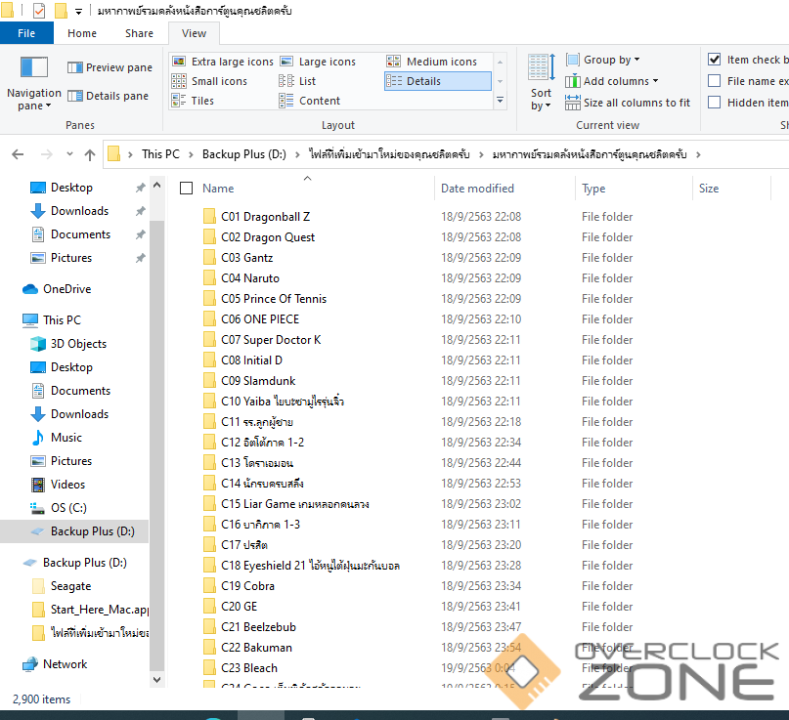
Task: Switch layout to Content view
Action: (x=310, y=101)
